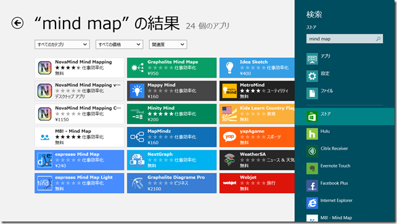
Task: Click the Idea Sketch title text
Action: [x=254, y=62]
